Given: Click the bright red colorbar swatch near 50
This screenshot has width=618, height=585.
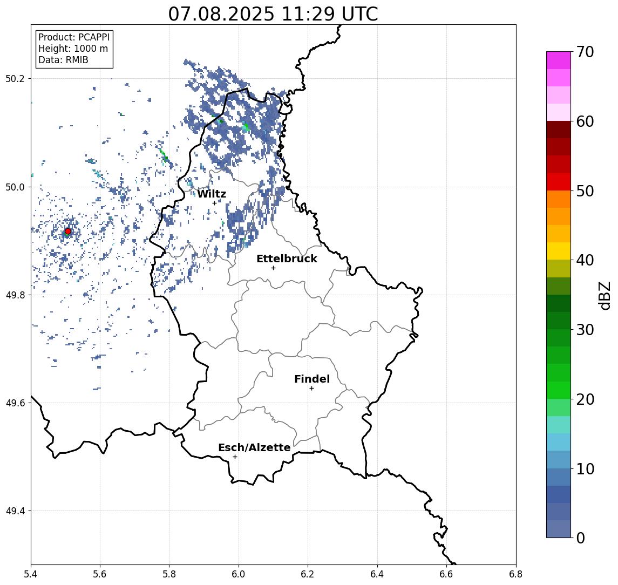Looking at the screenshot, I should [x=559, y=182].
